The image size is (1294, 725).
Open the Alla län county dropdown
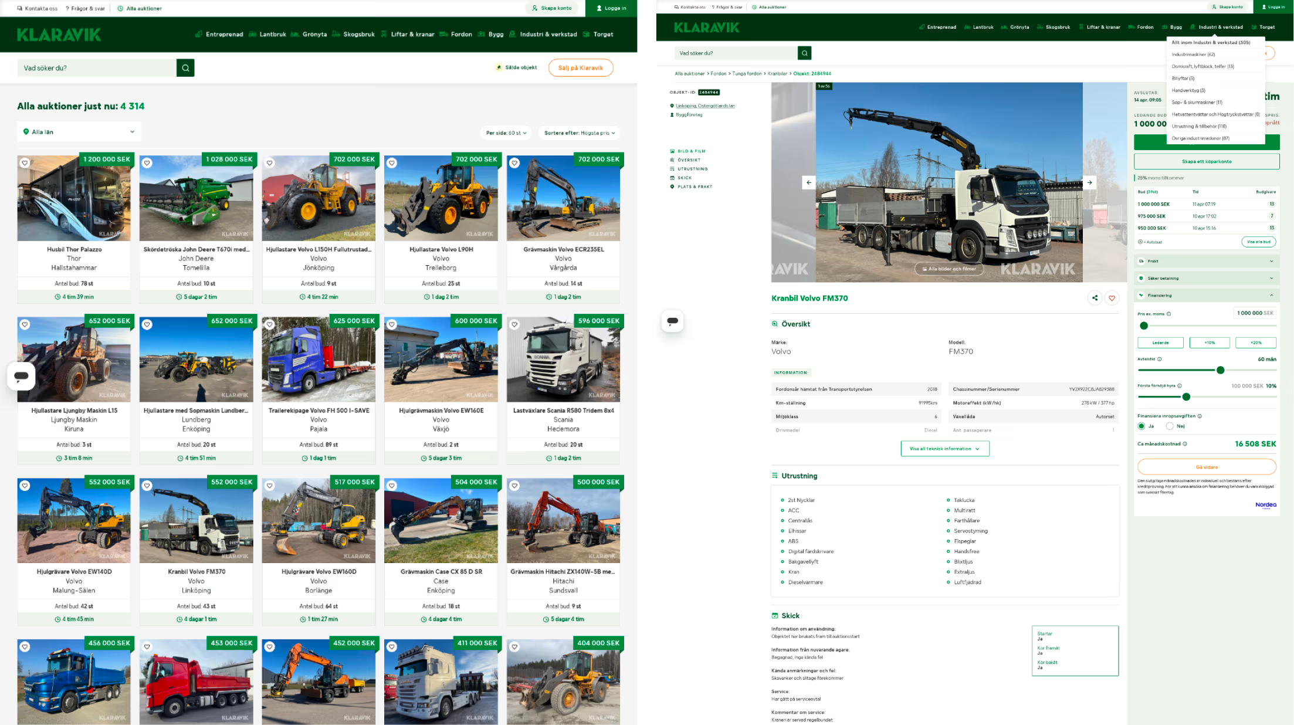[79, 132]
